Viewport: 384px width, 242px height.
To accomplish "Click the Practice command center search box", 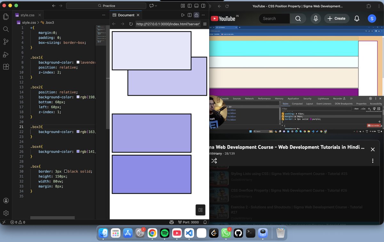I will click(x=106, y=6).
